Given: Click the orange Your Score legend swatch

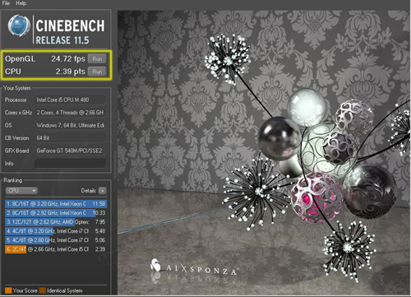Looking at the screenshot, I should pyautogui.click(x=8, y=290).
